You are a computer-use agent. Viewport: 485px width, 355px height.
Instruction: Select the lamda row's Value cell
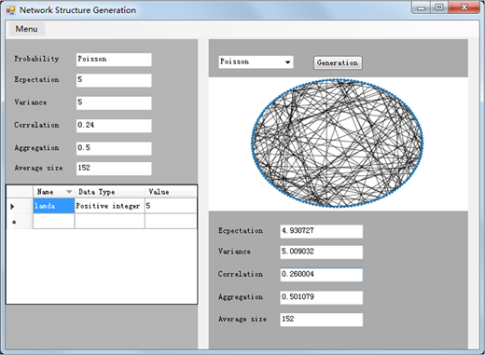(x=171, y=206)
